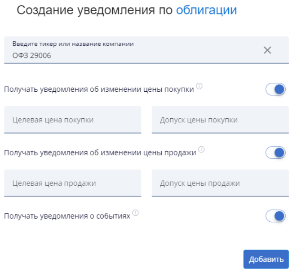
Task: Click the purchase price notifications label text
Action: pos(99,90)
